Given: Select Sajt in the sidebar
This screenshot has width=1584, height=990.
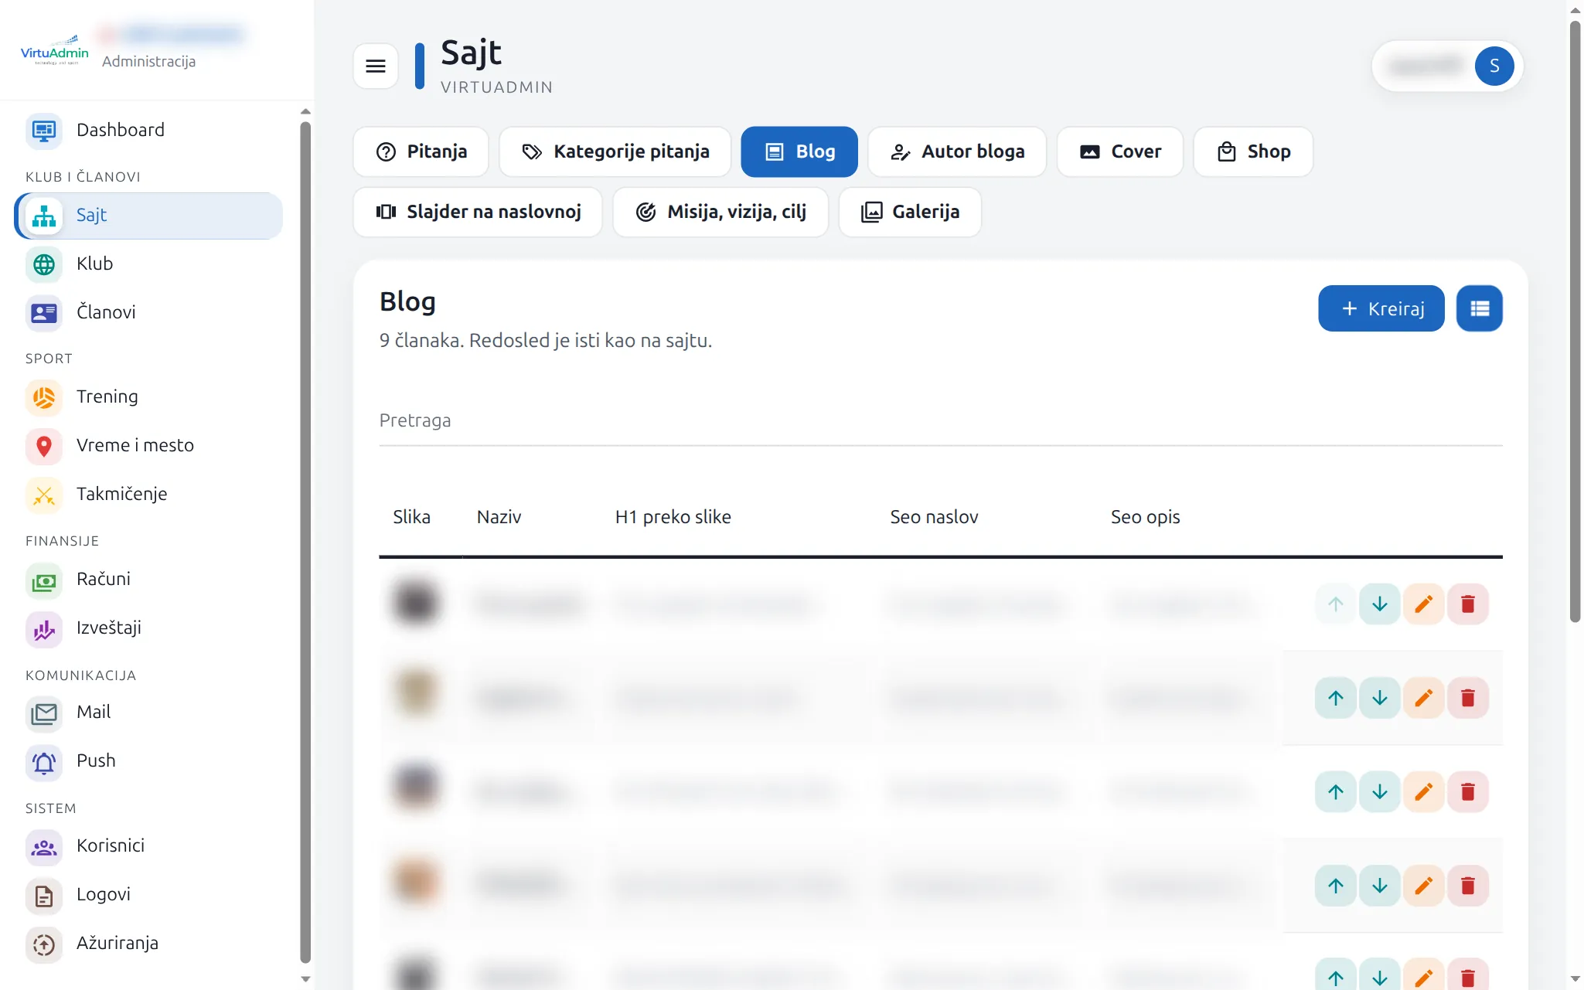Looking at the screenshot, I should 148,216.
